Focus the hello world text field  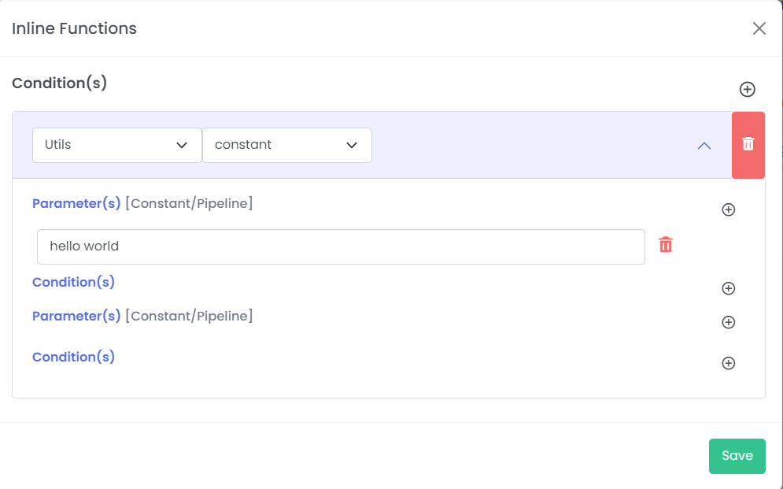341,246
